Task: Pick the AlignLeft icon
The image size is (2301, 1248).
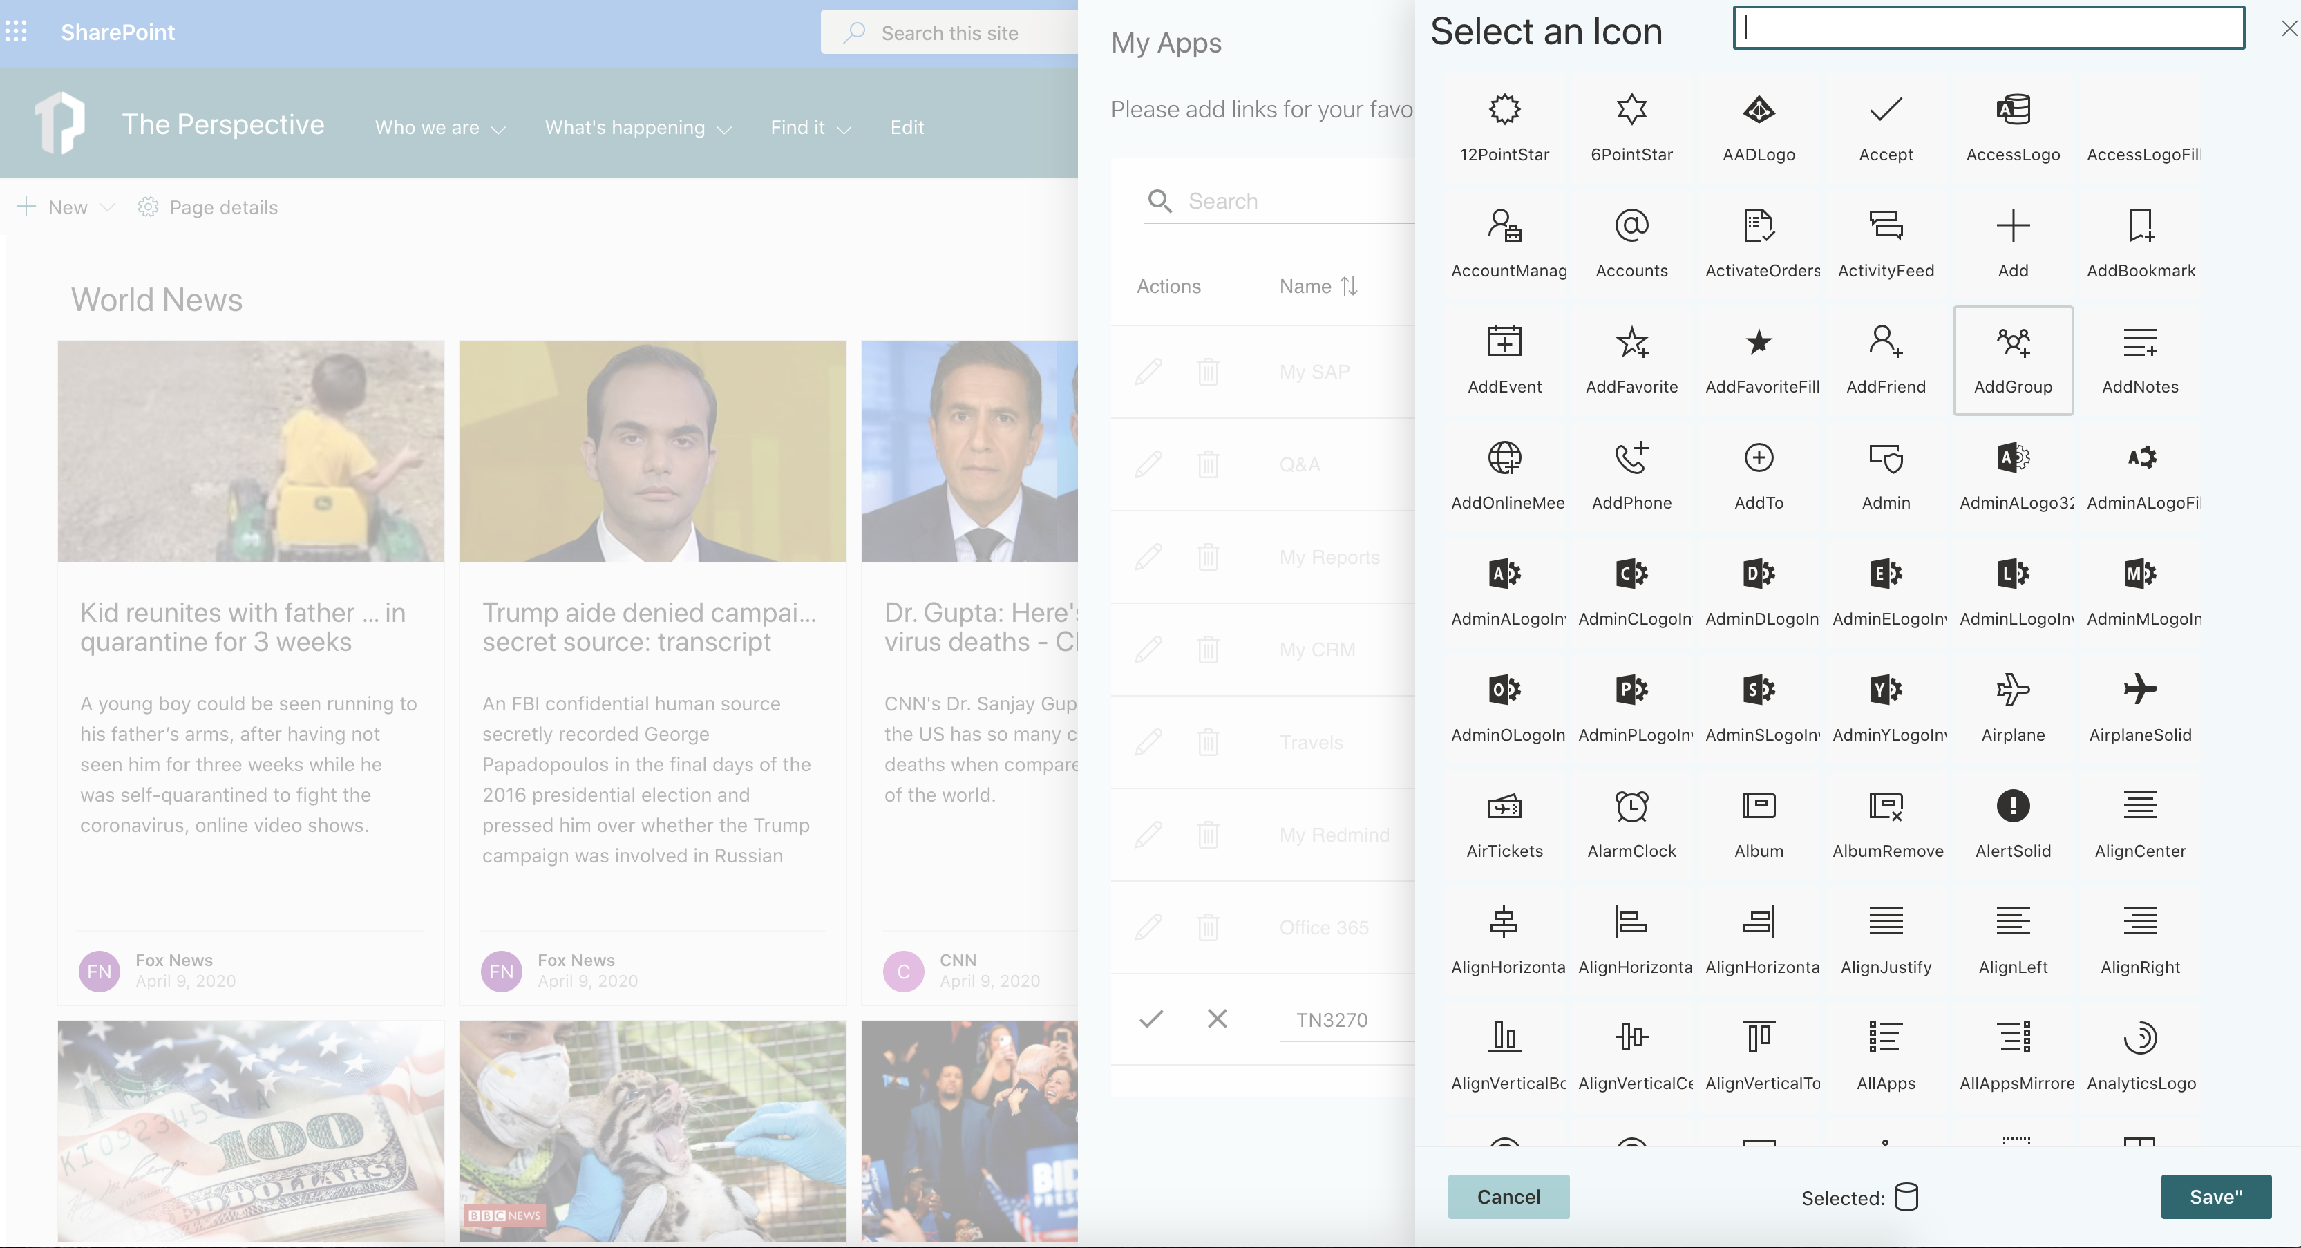Action: pos(2014,940)
